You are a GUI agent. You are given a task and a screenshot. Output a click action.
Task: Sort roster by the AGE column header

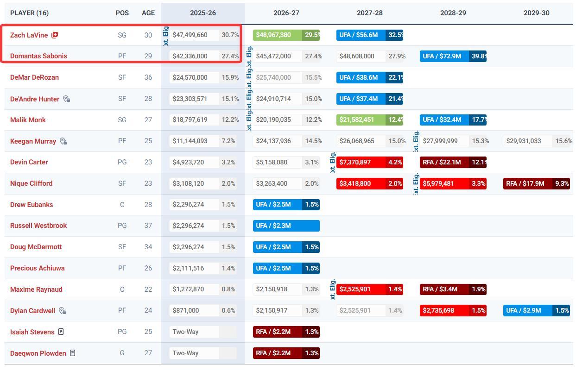tap(148, 13)
